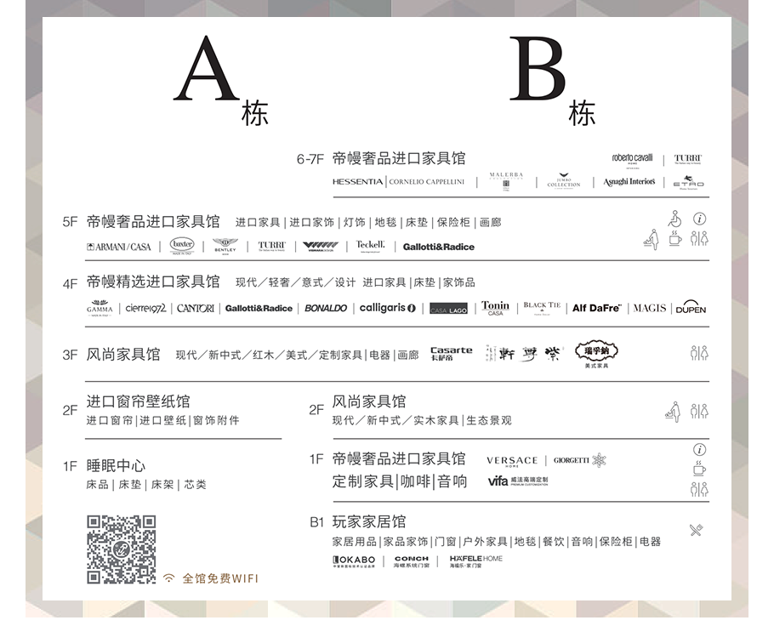The image size is (774, 643).
Task: Click the 睡眠中心 heading
Action: coord(116,466)
